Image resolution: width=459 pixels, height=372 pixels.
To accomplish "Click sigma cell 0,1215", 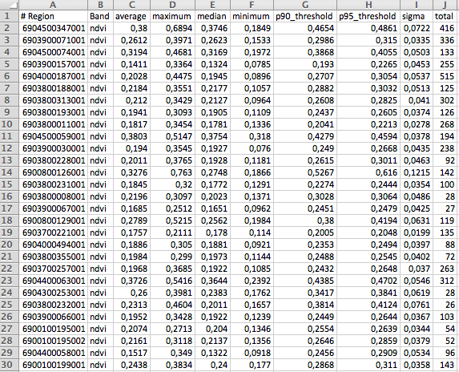I will point(417,172).
